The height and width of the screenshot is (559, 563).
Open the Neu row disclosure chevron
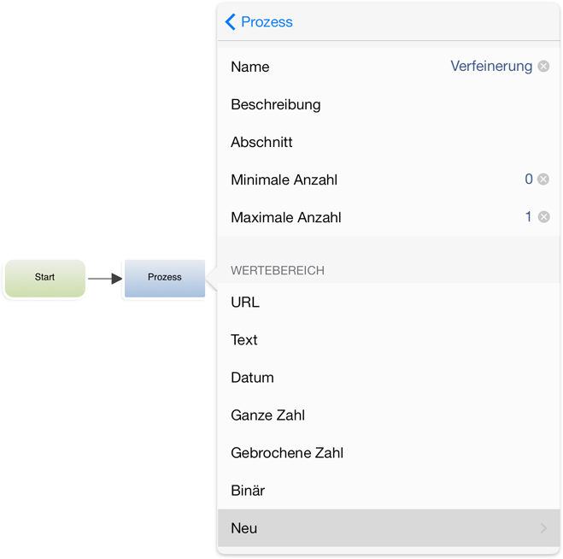click(x=543, y=528)
